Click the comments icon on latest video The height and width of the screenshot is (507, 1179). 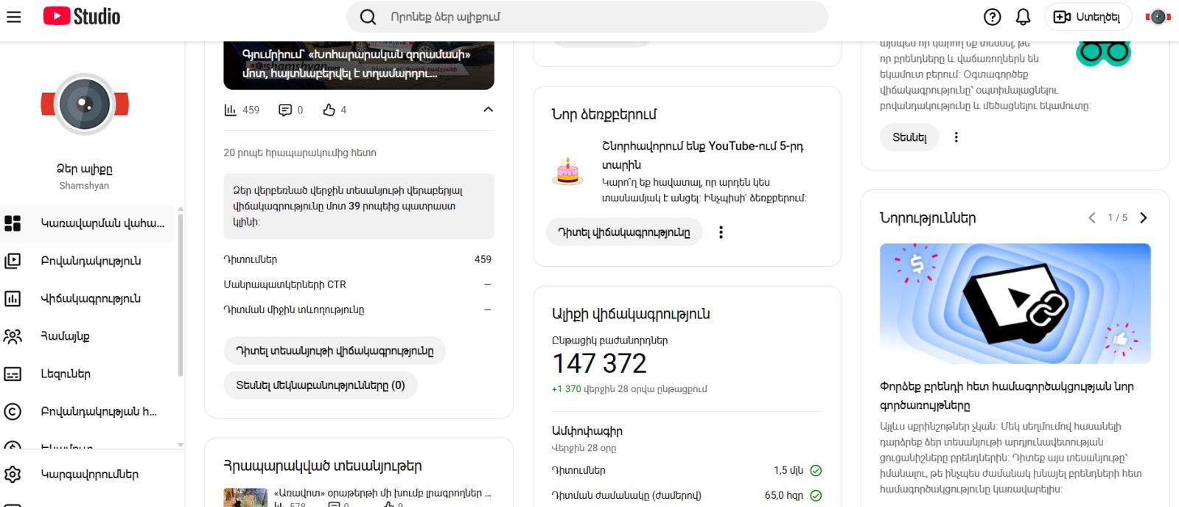coord(285,110)
